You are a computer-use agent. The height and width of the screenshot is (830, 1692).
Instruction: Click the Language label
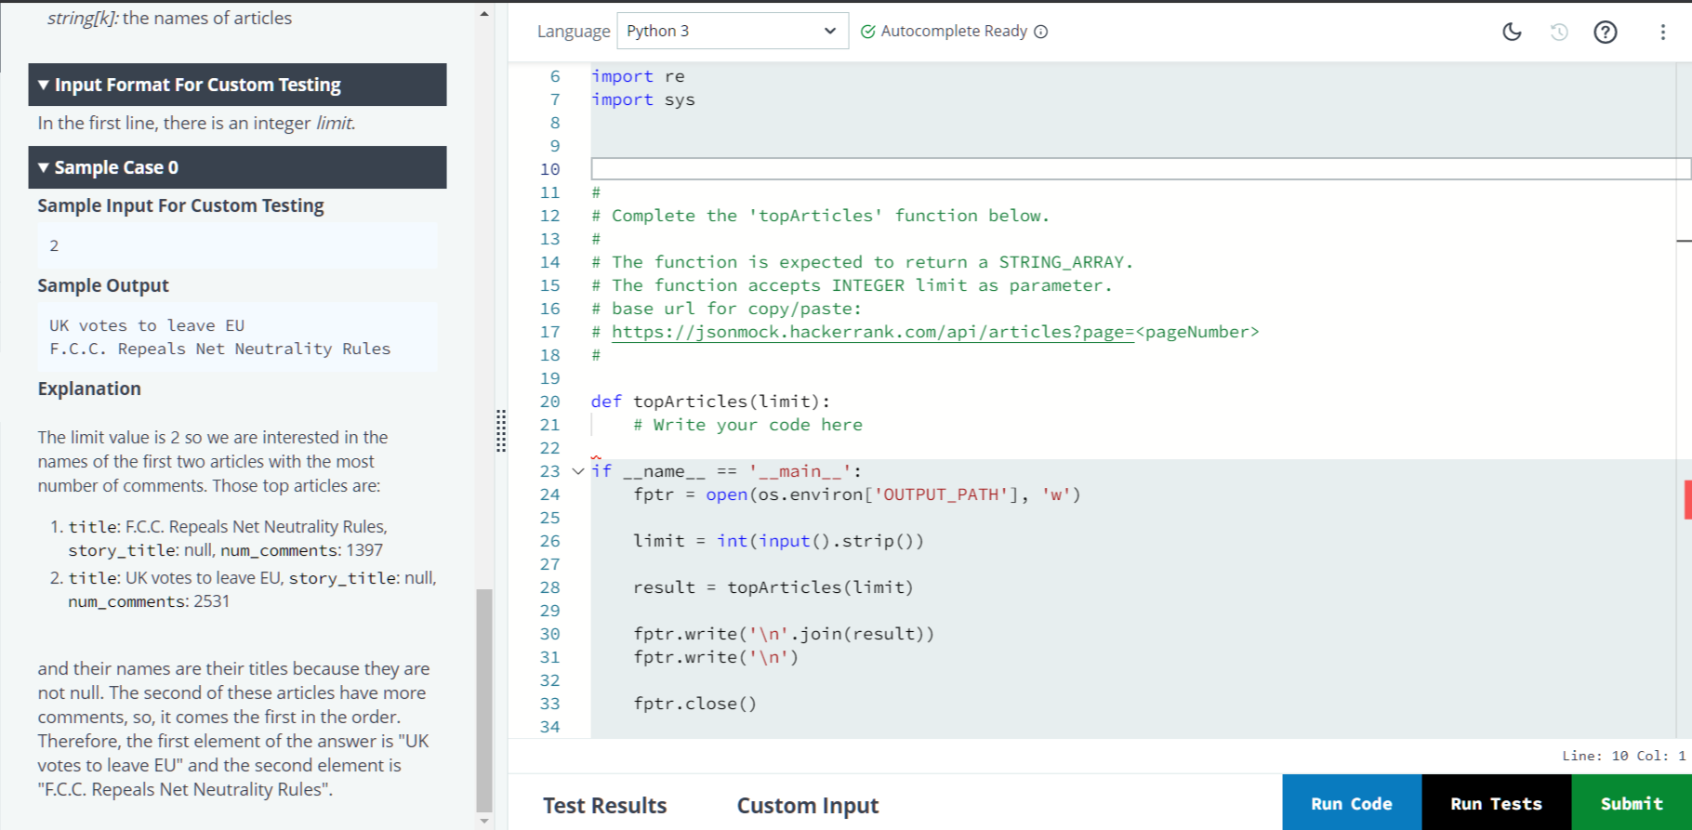574,31
